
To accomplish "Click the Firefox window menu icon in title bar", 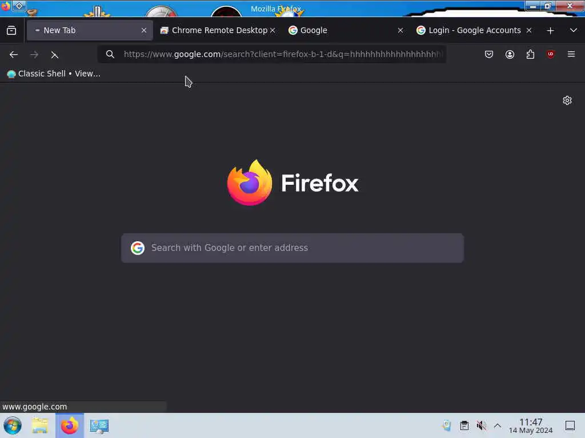I will tap(6, 6).
